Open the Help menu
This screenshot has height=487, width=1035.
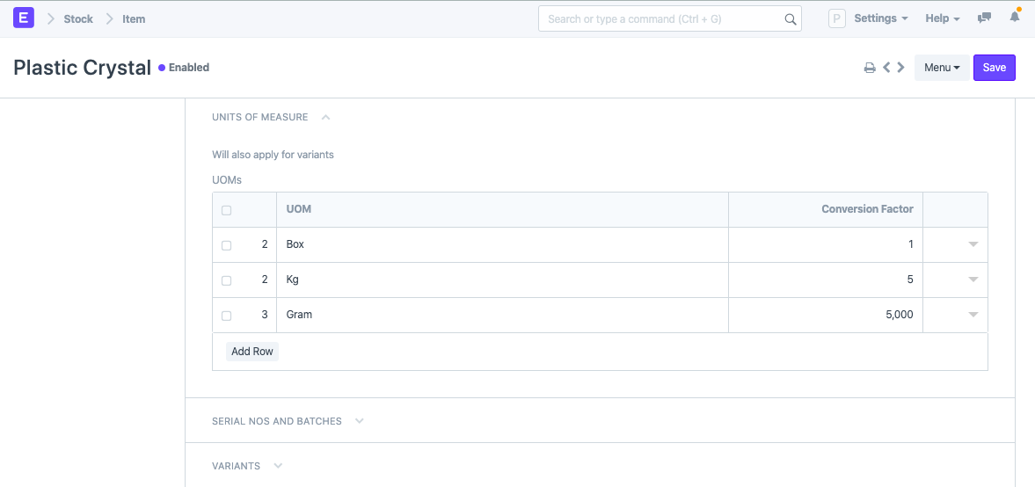tap(942, 18)
